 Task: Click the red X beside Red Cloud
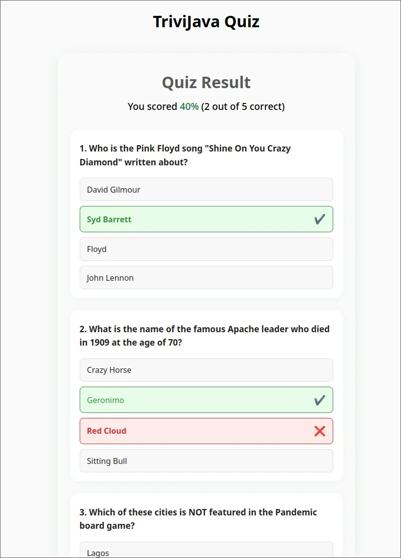320,431
